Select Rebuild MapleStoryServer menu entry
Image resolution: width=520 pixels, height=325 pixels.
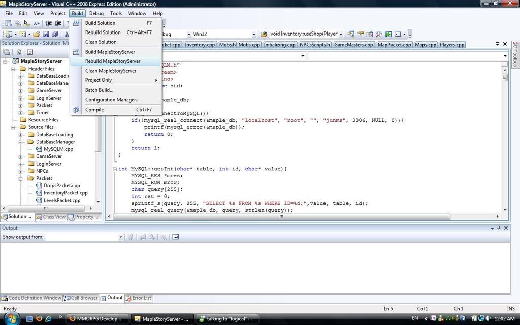click(112, 61)
